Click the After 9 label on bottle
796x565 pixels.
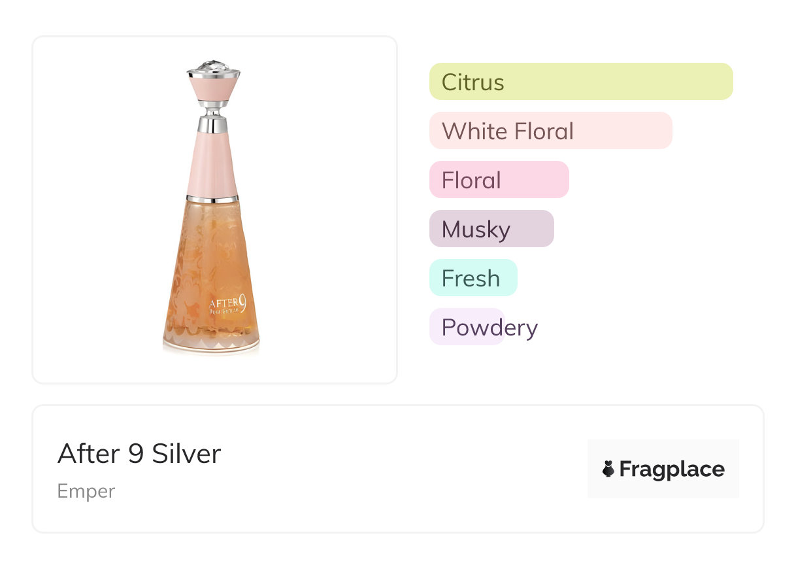pyautogui.click(x=227, y=304)
